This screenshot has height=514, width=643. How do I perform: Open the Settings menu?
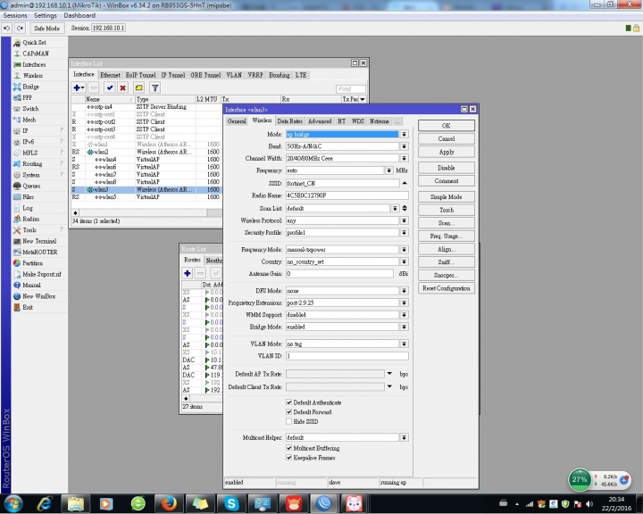tap(46, 15)
